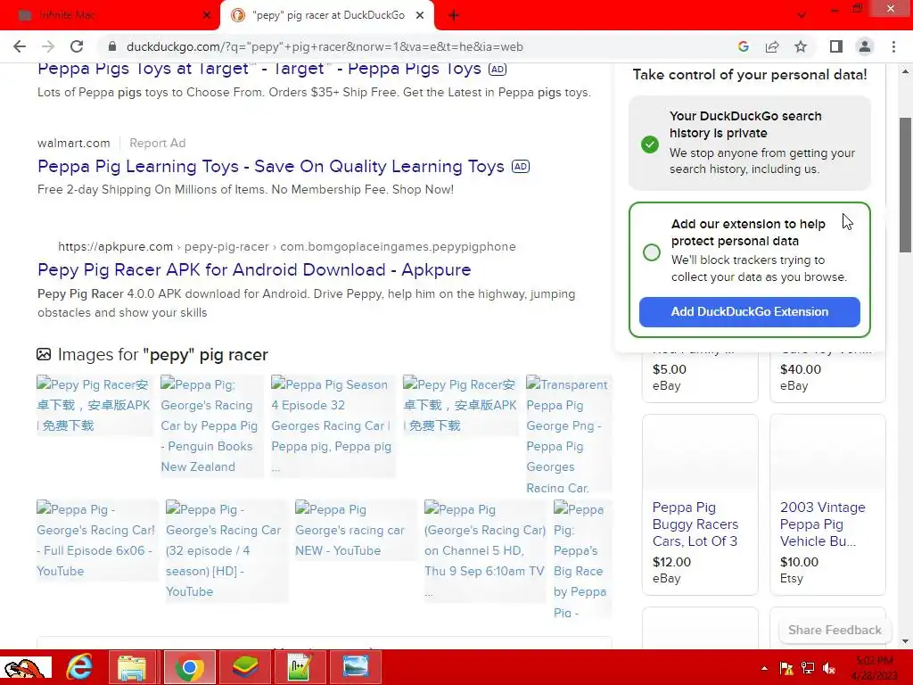
Task: Open Channel 5 HD Thu 9 Sep image
Action: 485,550
